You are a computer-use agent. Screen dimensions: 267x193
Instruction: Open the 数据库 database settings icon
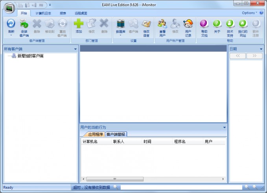tap(121, 24)
